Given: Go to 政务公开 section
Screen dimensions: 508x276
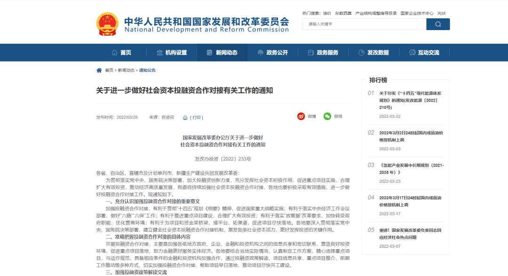Looking at the screenshot, I should pos(272,53).
